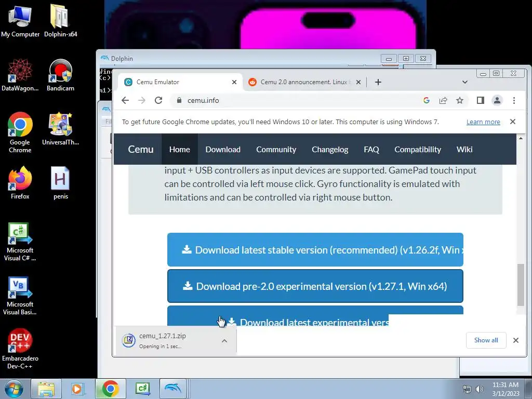The height and width of the screenshot is (399, 532).
Task: Open the Windows Start button
Action: 14,389
